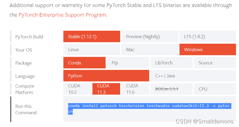Select Python as the language
Image resolution: width=239 pixels, height=127 pixels.
coord(106,76)
